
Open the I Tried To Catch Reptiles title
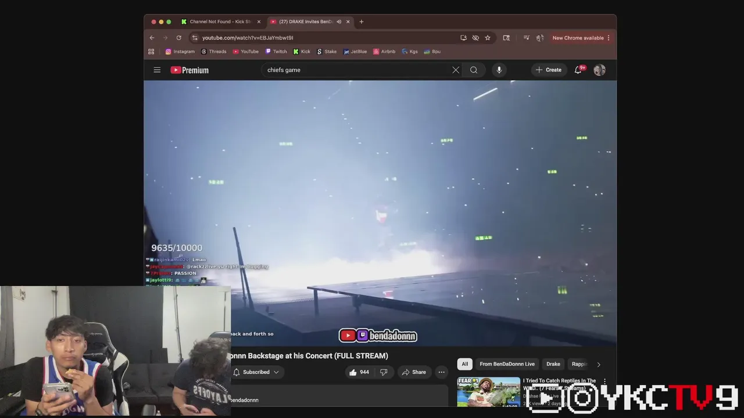tap(559, 384)
